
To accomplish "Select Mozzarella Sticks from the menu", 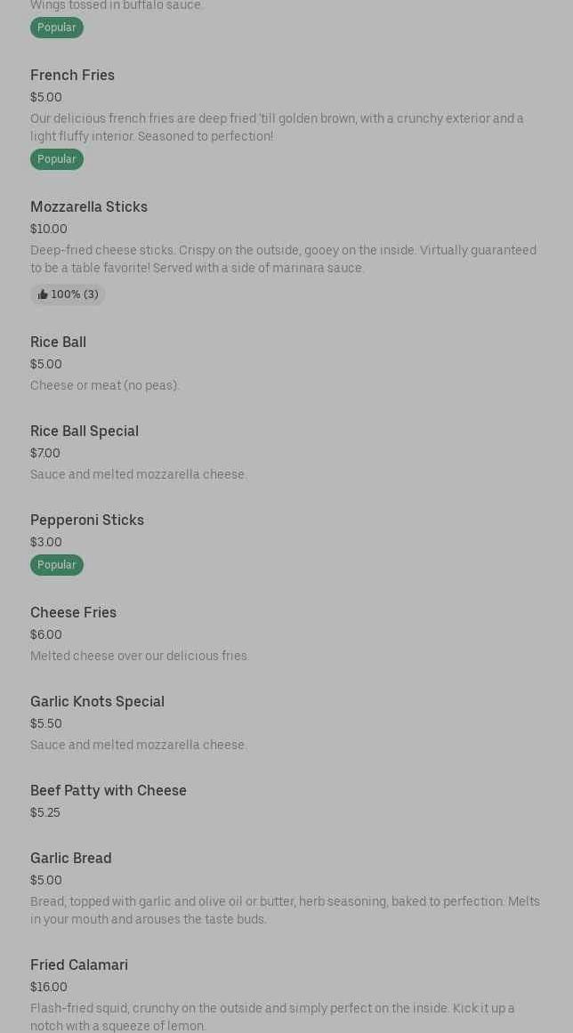I will 89,207.
